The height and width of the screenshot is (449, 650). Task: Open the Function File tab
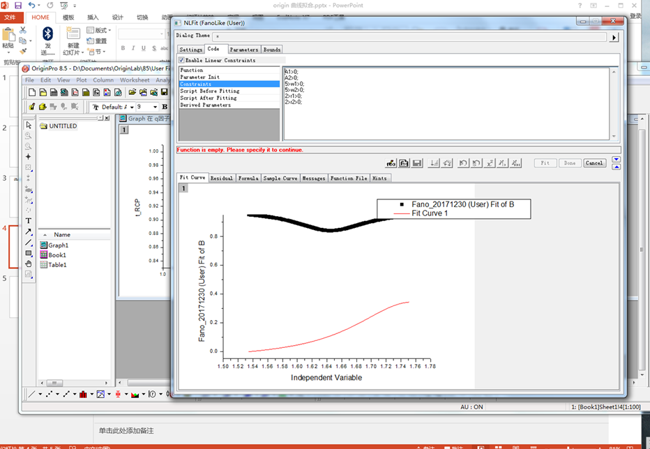349,178
